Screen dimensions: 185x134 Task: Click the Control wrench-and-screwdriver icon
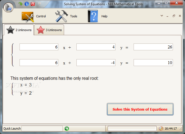[x=28, y=17]
